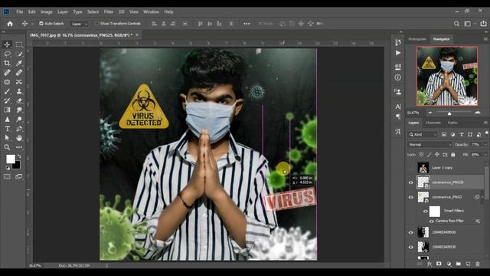
Task: Toggle lock position button
Action: pyautogui.click(x=437, y=155)
